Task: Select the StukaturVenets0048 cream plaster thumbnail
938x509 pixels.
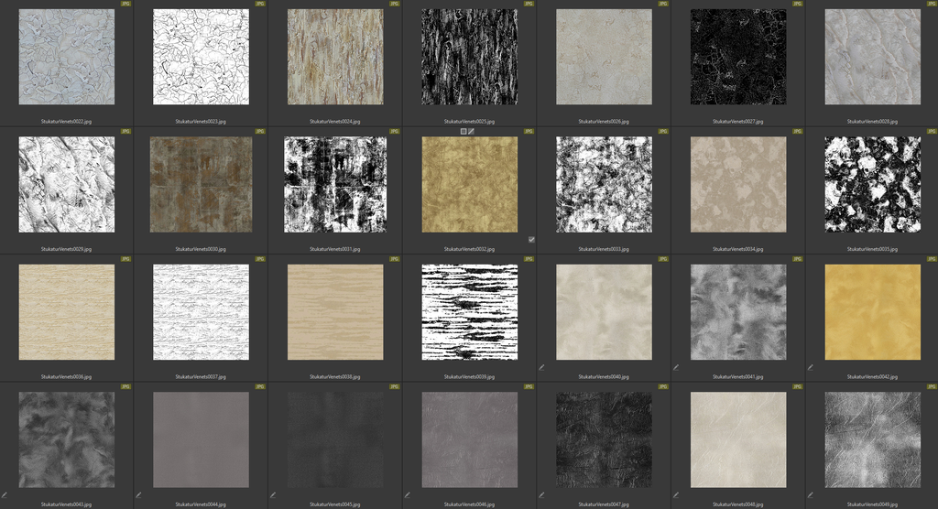Action: (737, 440)
